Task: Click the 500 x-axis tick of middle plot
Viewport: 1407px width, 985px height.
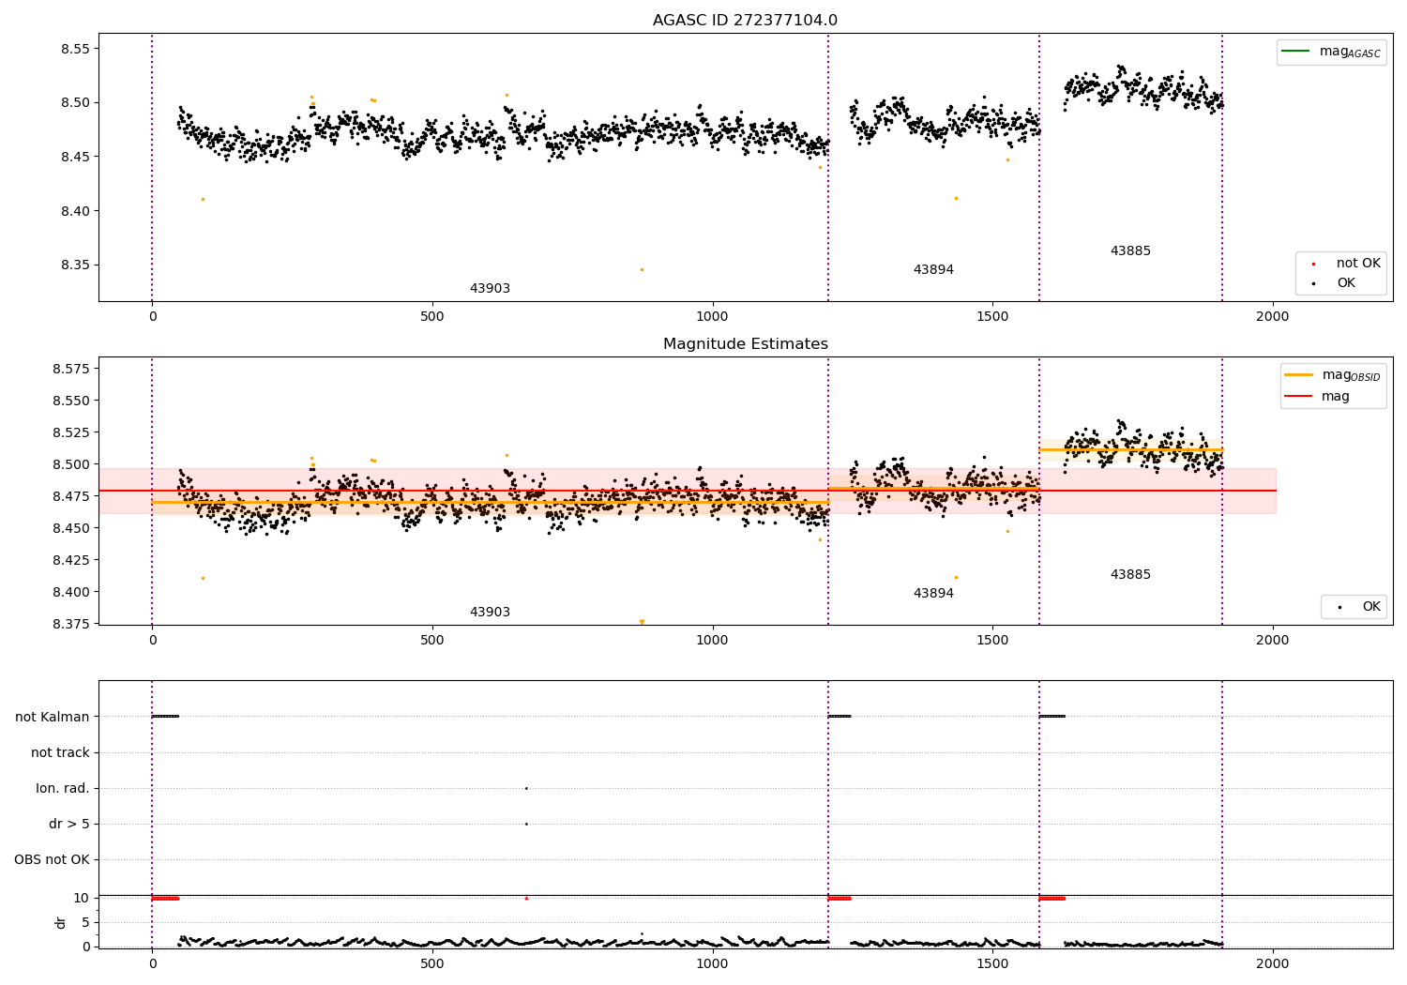Action: pos(432,641)
